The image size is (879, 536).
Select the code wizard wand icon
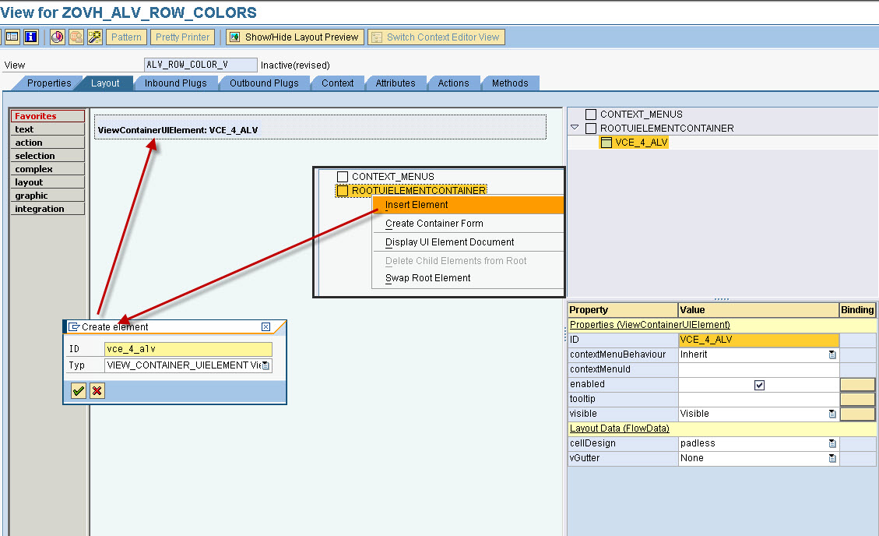(93, 37)
